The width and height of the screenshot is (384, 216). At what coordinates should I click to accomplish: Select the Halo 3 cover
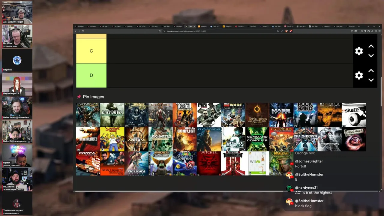(209, 139)
